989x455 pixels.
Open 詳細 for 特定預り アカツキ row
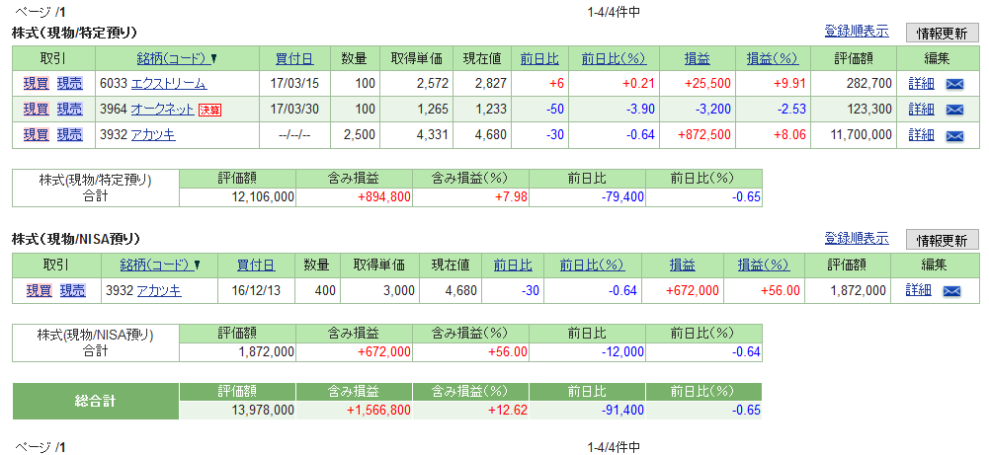tap(921, 135)
